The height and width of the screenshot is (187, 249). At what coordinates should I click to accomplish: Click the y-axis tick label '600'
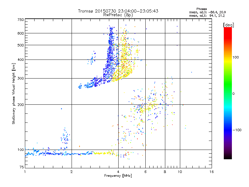21,33
